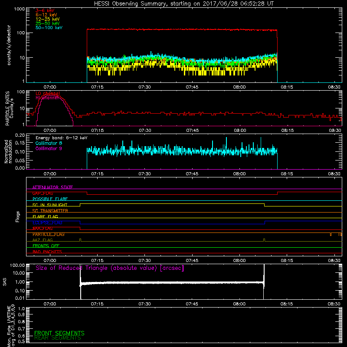Click the FLARE_FLAG label
Screen dimensions: 347x347
[45, 216]
